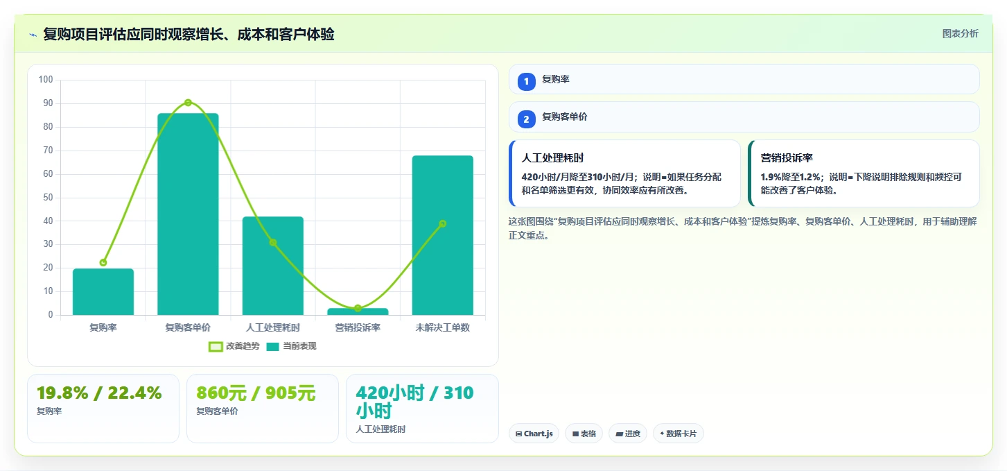Click the 19.8% / 22.4% stat card

(103, 409)
